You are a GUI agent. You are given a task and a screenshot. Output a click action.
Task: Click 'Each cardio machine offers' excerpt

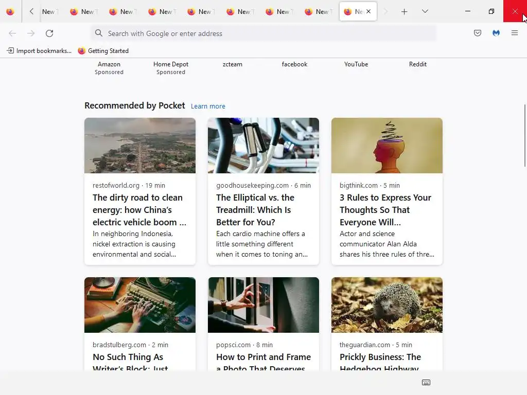pyautogui.click(x=262, y=244)
